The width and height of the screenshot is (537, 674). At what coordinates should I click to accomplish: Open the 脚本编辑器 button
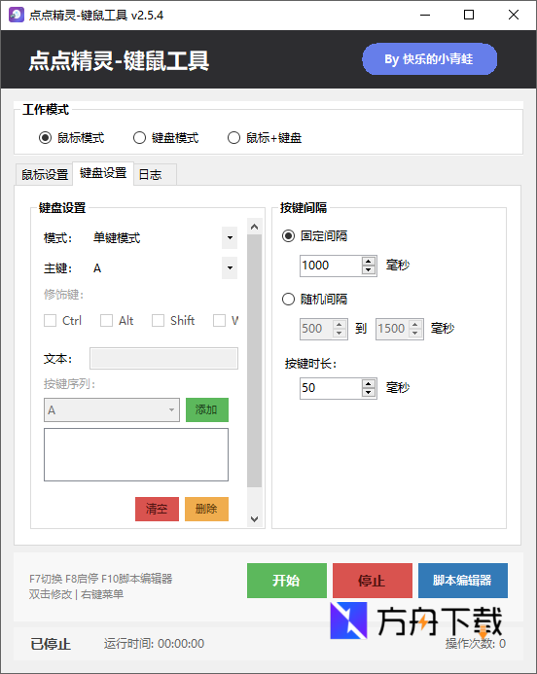[463, 581]
